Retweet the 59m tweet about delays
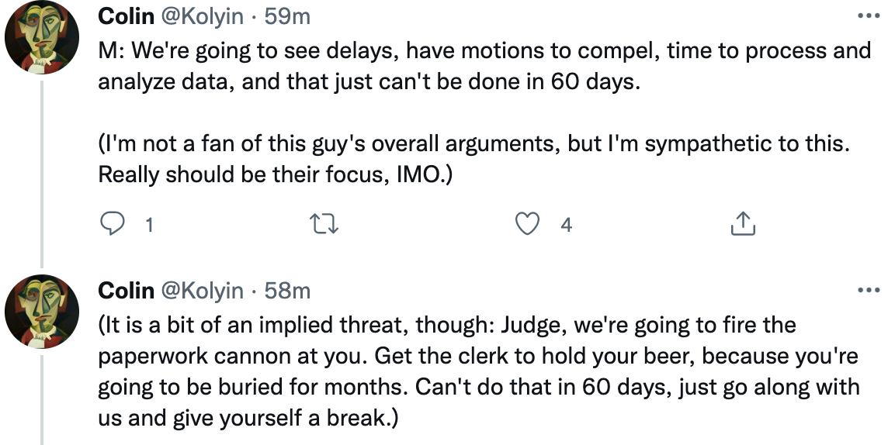This screenshot has height=445, width=888. [326, 225]
